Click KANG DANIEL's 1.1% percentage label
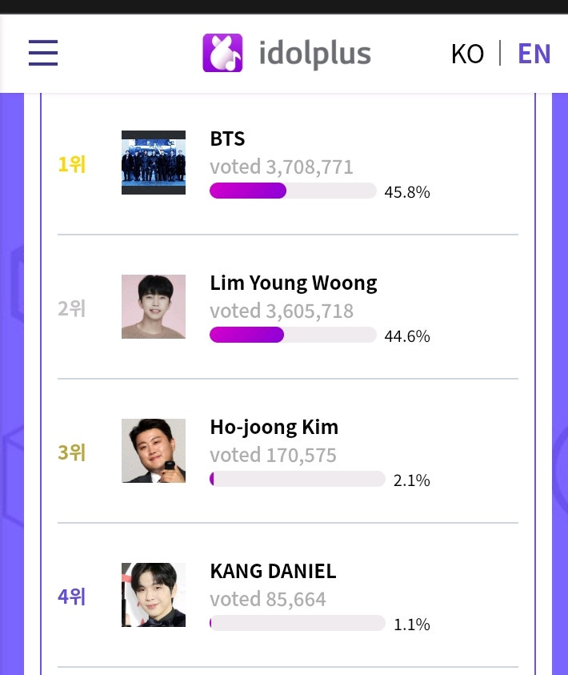 point(411,624)
